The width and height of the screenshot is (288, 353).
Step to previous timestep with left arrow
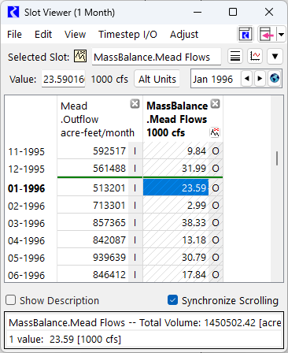pyautogui.click(x=246, y=78)
